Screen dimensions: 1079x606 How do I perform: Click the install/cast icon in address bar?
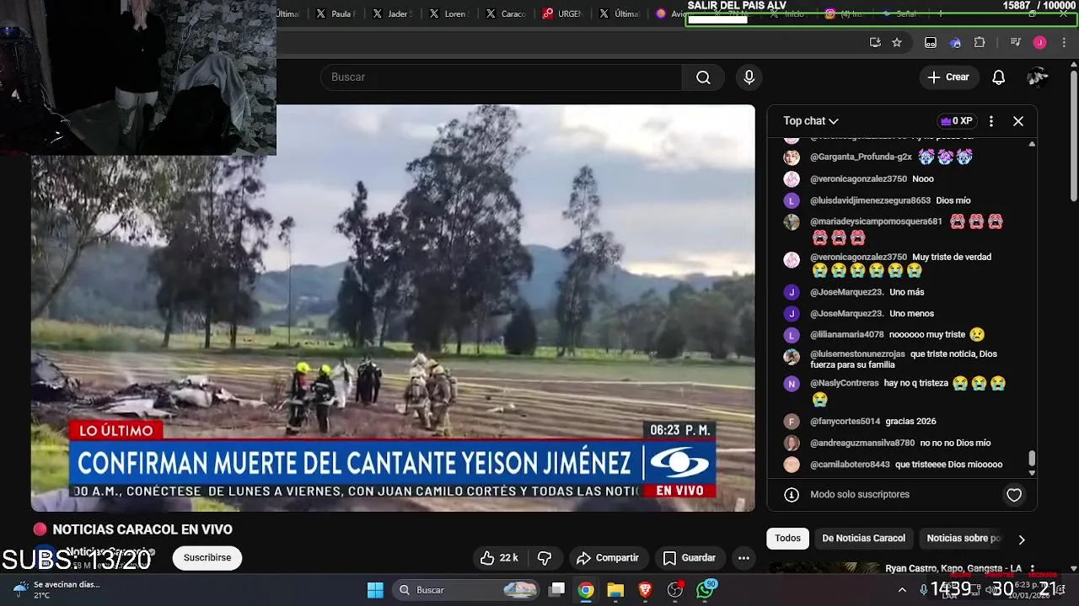click(875, 42)
